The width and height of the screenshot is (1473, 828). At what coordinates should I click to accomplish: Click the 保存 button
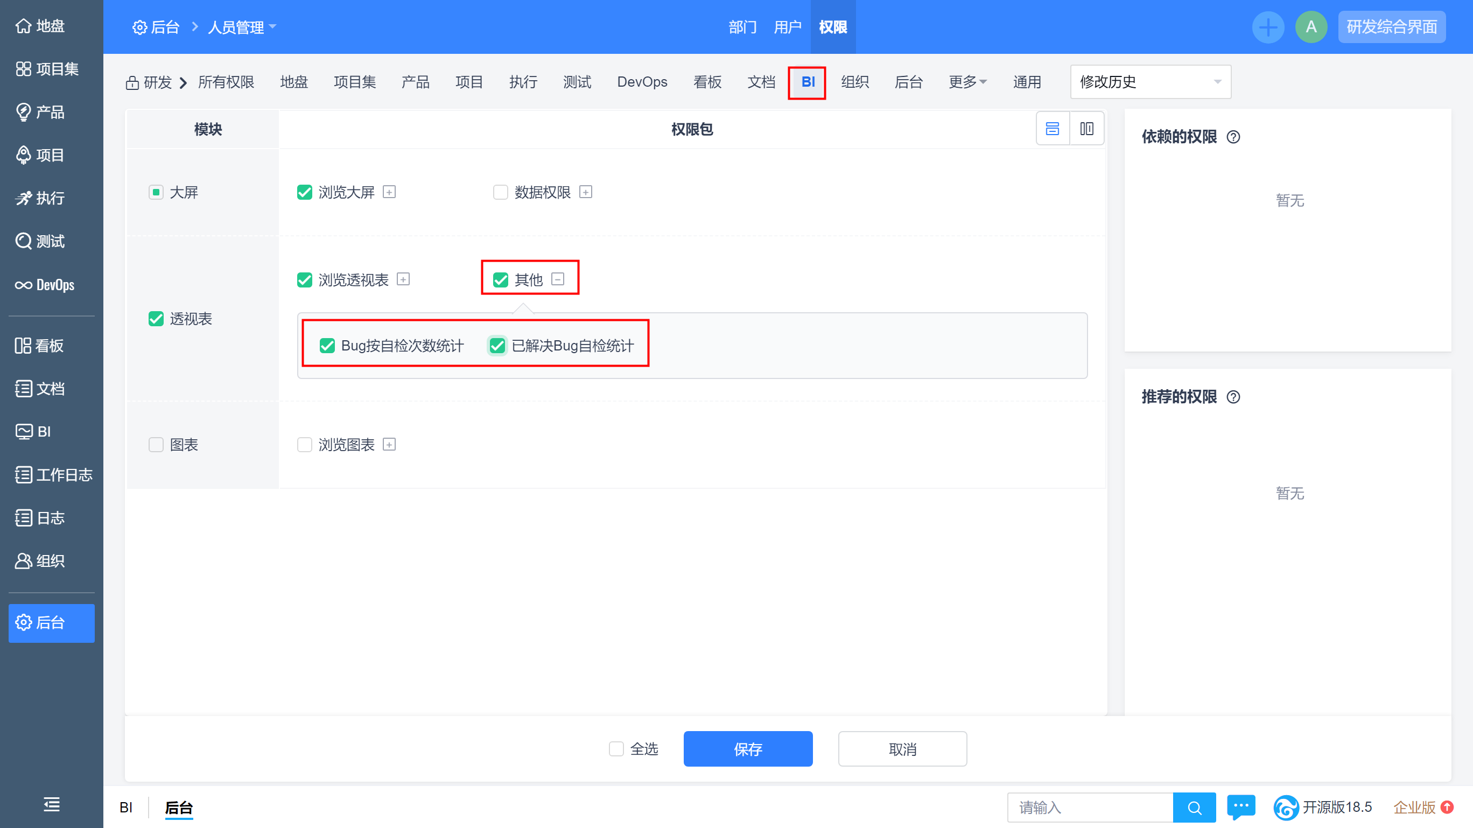pos(748,749)
